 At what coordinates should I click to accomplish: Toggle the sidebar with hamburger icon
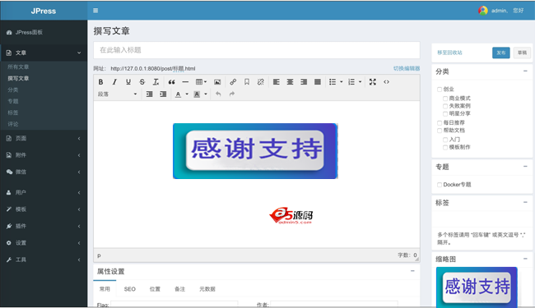tap(95, 11)
